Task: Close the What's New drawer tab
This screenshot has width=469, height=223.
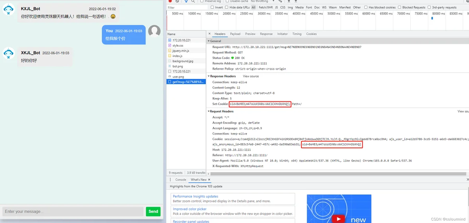Action: point(209,180)
